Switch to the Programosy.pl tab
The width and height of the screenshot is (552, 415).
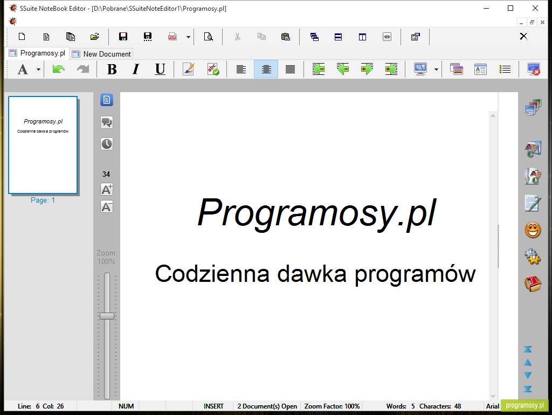click(38, 53)
